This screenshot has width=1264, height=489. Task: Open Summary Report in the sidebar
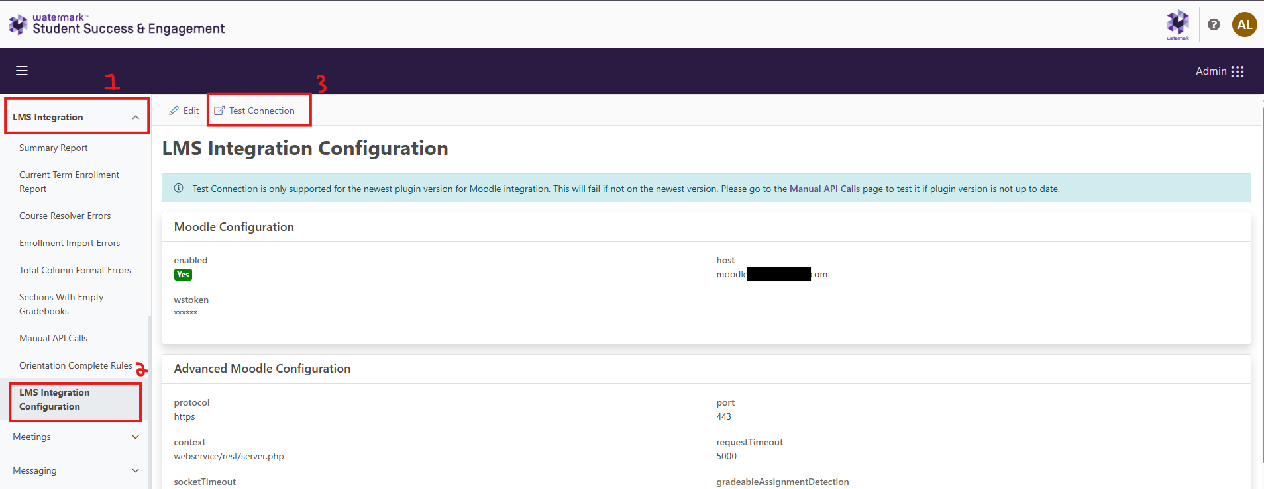click(x=54, y=148)
